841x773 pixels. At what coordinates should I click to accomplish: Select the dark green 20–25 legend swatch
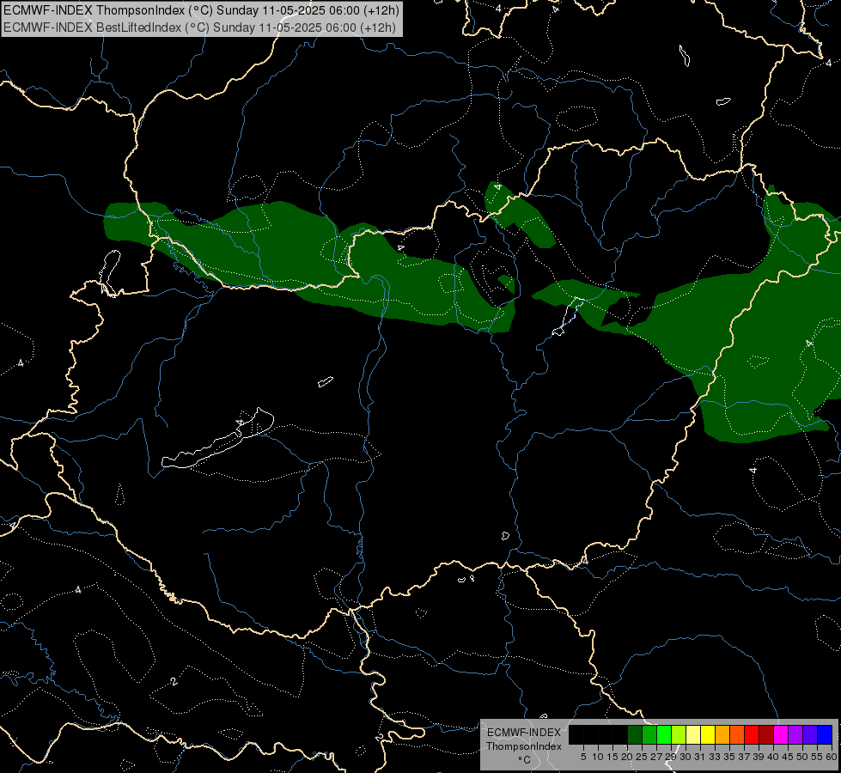click(x=635, y=734)
